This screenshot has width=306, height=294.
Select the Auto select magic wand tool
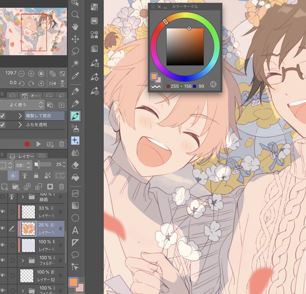(x=75, y=63)
